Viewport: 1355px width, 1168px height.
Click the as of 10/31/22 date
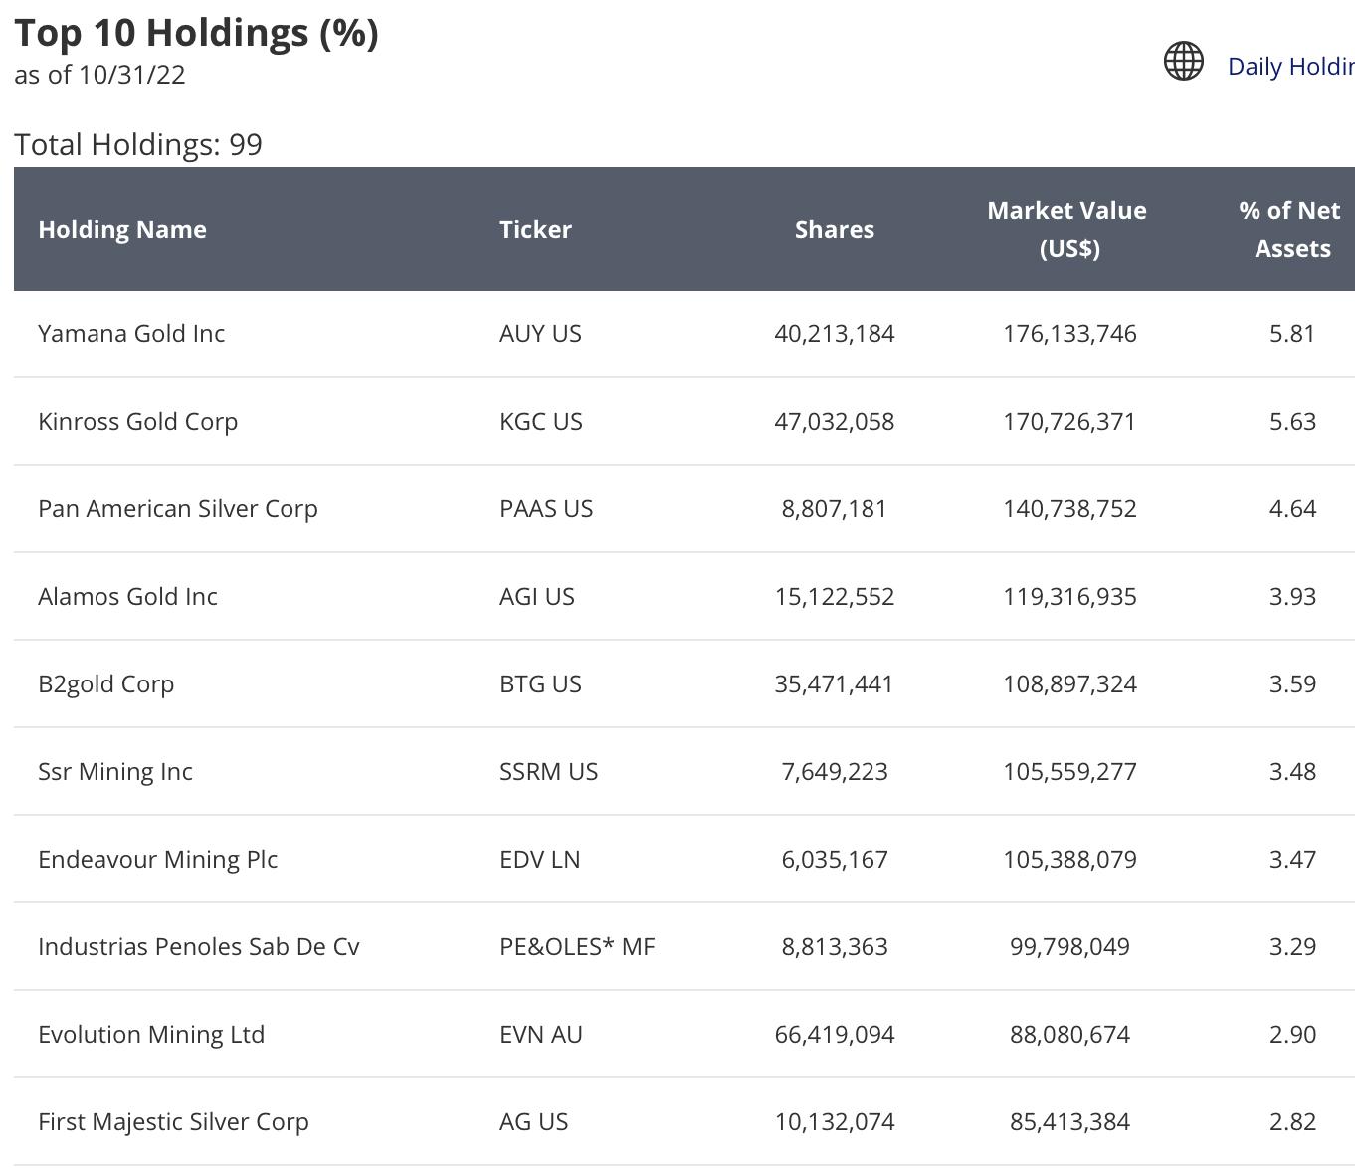pos(99,75)
